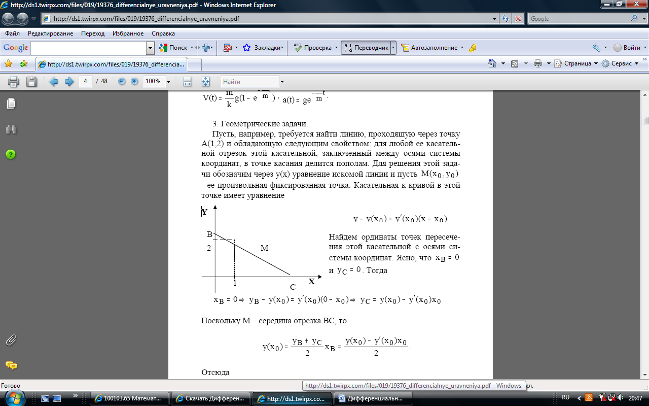
Task: Switch to Дифференциальн... Word taskbar window
Action: [x=374, y=398]
